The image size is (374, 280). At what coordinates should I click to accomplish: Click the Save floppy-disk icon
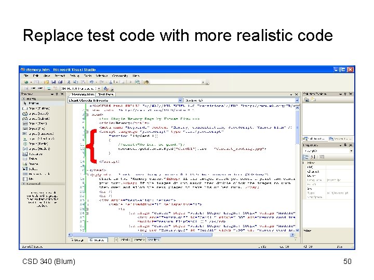tap(54, 82)
